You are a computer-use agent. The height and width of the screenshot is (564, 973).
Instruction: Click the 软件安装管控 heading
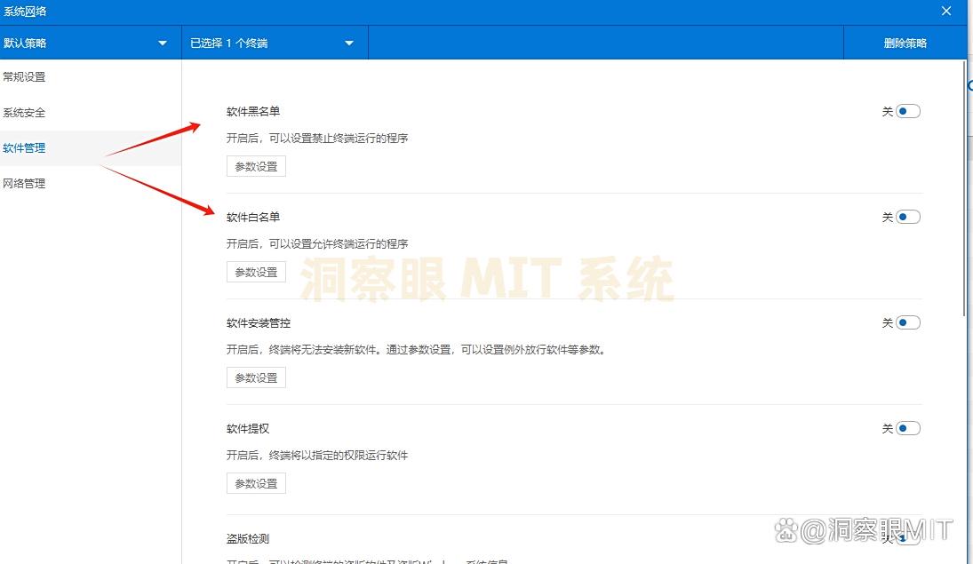coord(259,323)
